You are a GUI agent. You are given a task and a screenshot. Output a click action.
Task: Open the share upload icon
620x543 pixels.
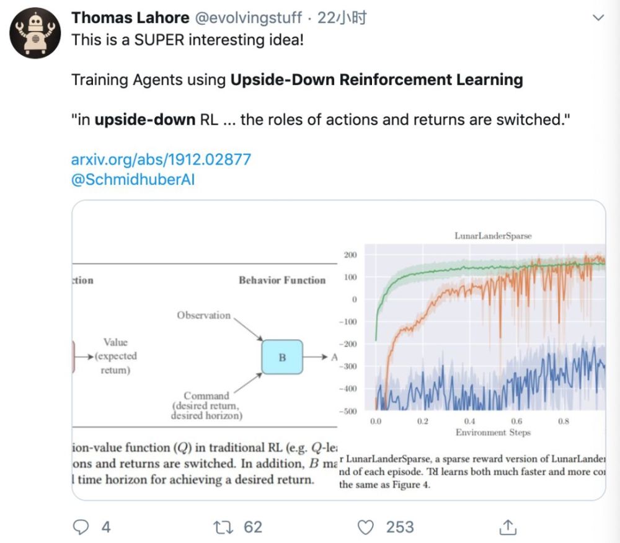pos(508,527)
